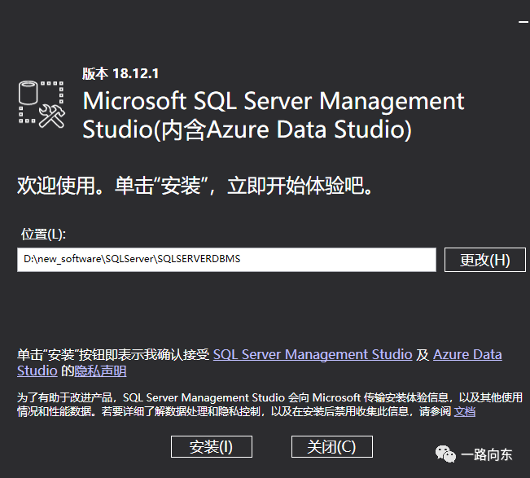The height and width of the screenshot is (478, 530).
Task: Minimize the installer window
Action: click(x=523, y=22)
